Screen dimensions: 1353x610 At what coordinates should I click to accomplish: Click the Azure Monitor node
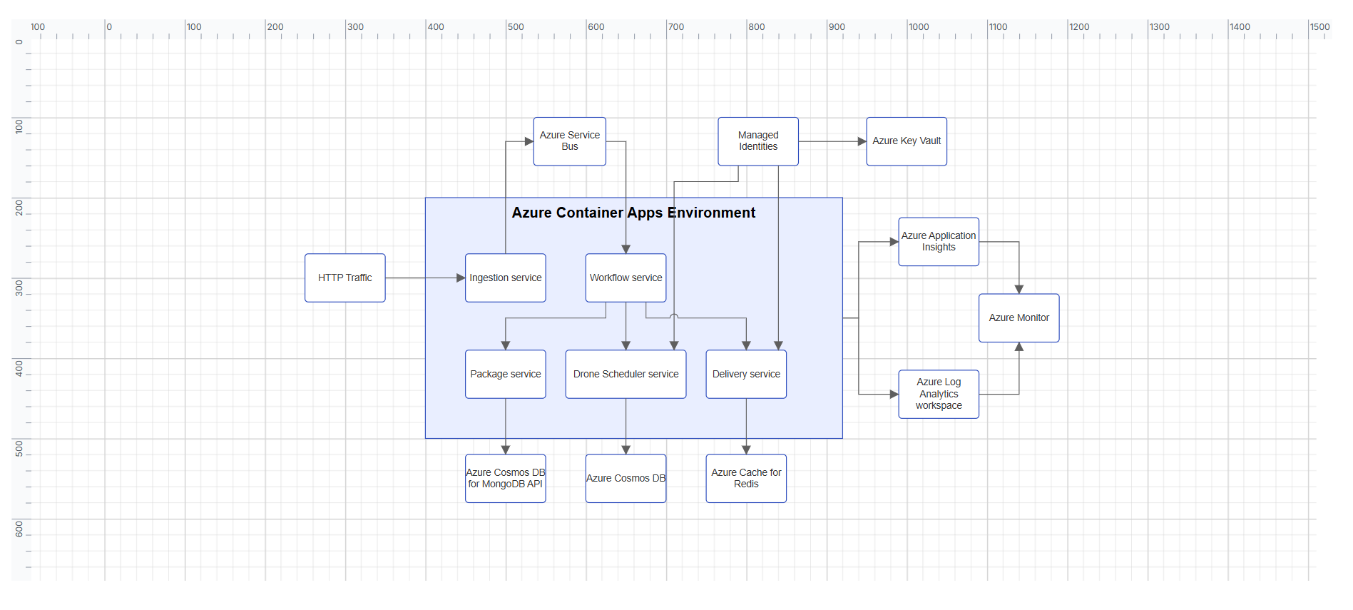[1019, 317]
